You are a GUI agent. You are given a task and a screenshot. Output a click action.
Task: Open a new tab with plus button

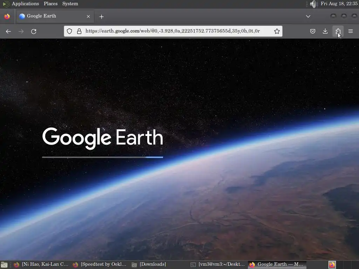tap(101, 16)
